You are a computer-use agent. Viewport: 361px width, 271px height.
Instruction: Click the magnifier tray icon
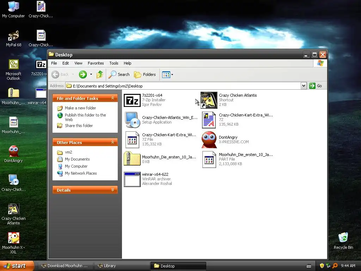point(335,266)
